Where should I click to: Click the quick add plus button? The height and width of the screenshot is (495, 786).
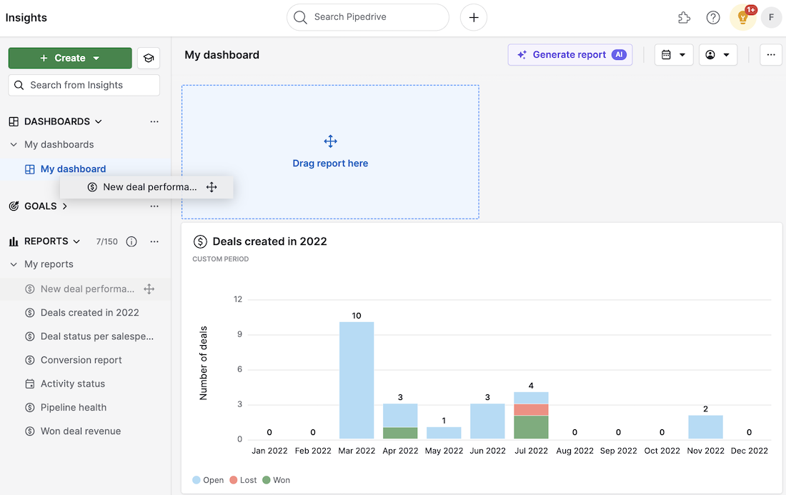pos(473,18)
